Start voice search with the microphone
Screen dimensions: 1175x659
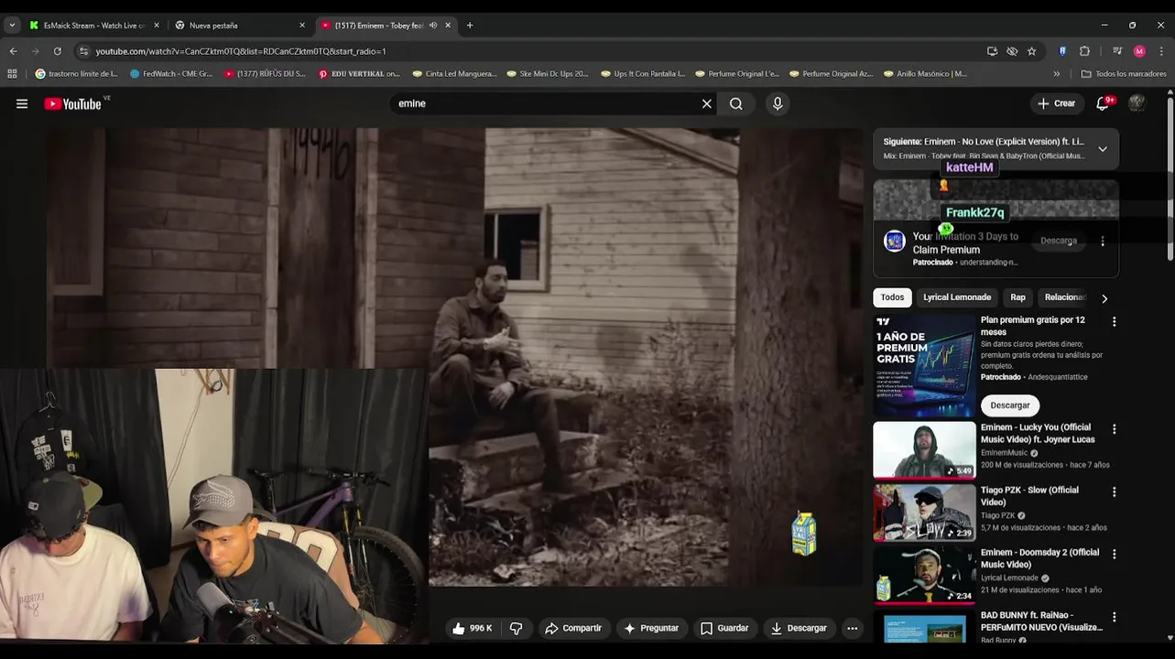(x=778, y=103)
